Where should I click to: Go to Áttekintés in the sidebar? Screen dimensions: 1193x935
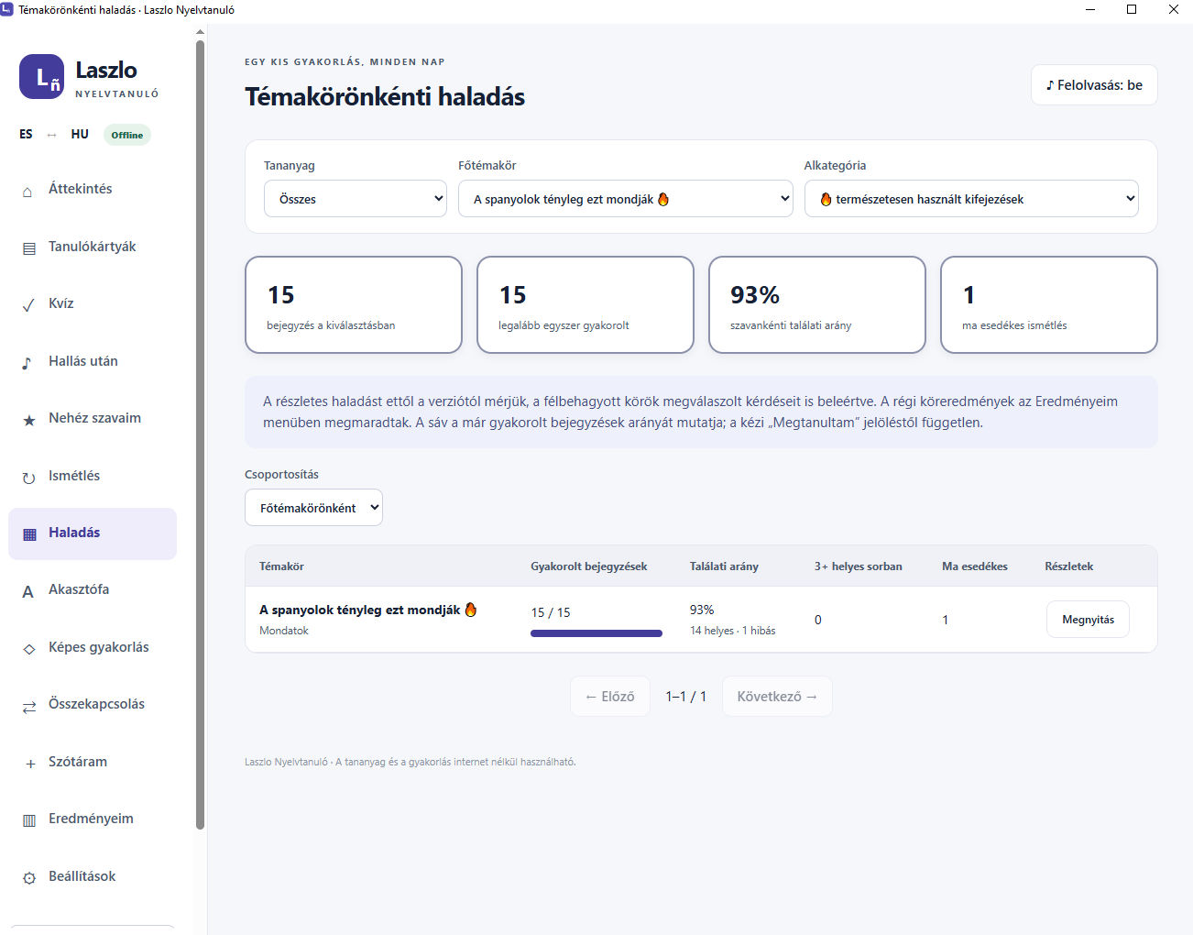93,189
